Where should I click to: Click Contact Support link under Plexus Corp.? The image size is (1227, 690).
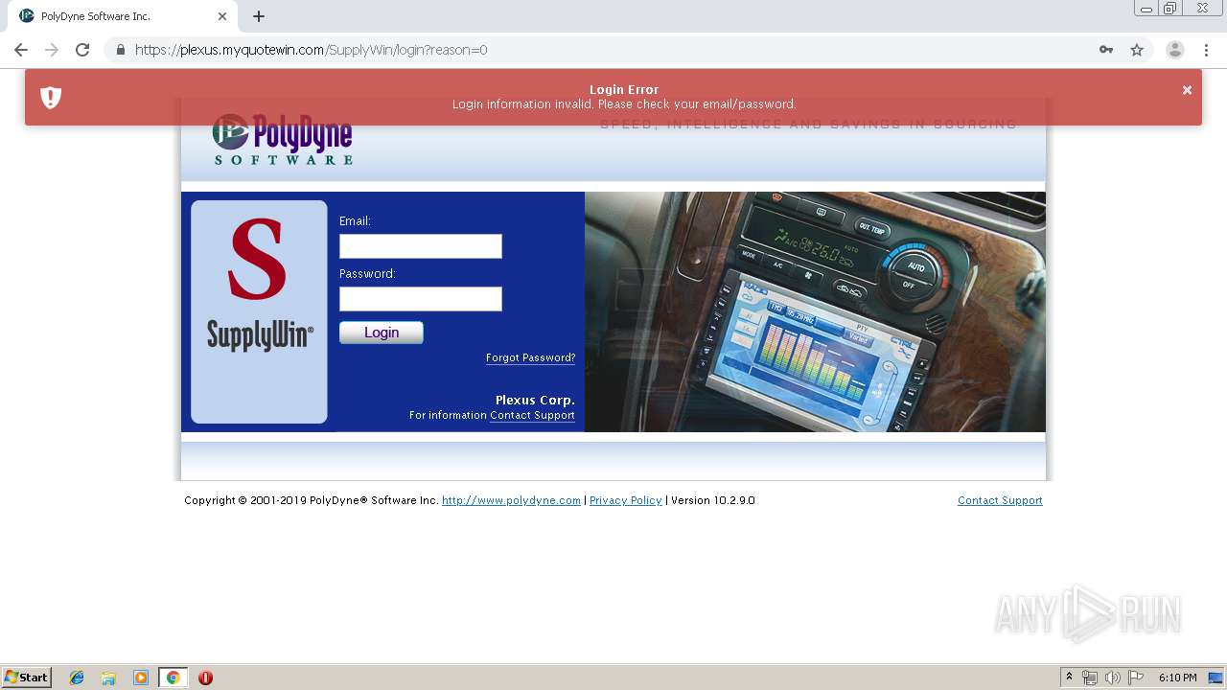point(532,415)
